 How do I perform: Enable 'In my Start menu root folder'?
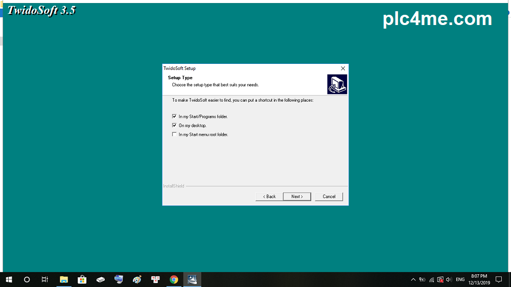pos(174,135)
